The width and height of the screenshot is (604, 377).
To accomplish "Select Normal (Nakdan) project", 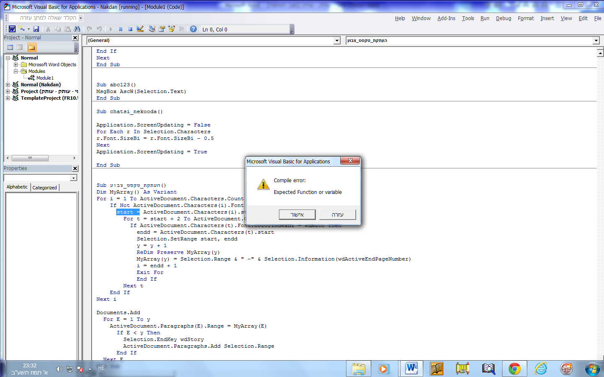I will [41, 85].
